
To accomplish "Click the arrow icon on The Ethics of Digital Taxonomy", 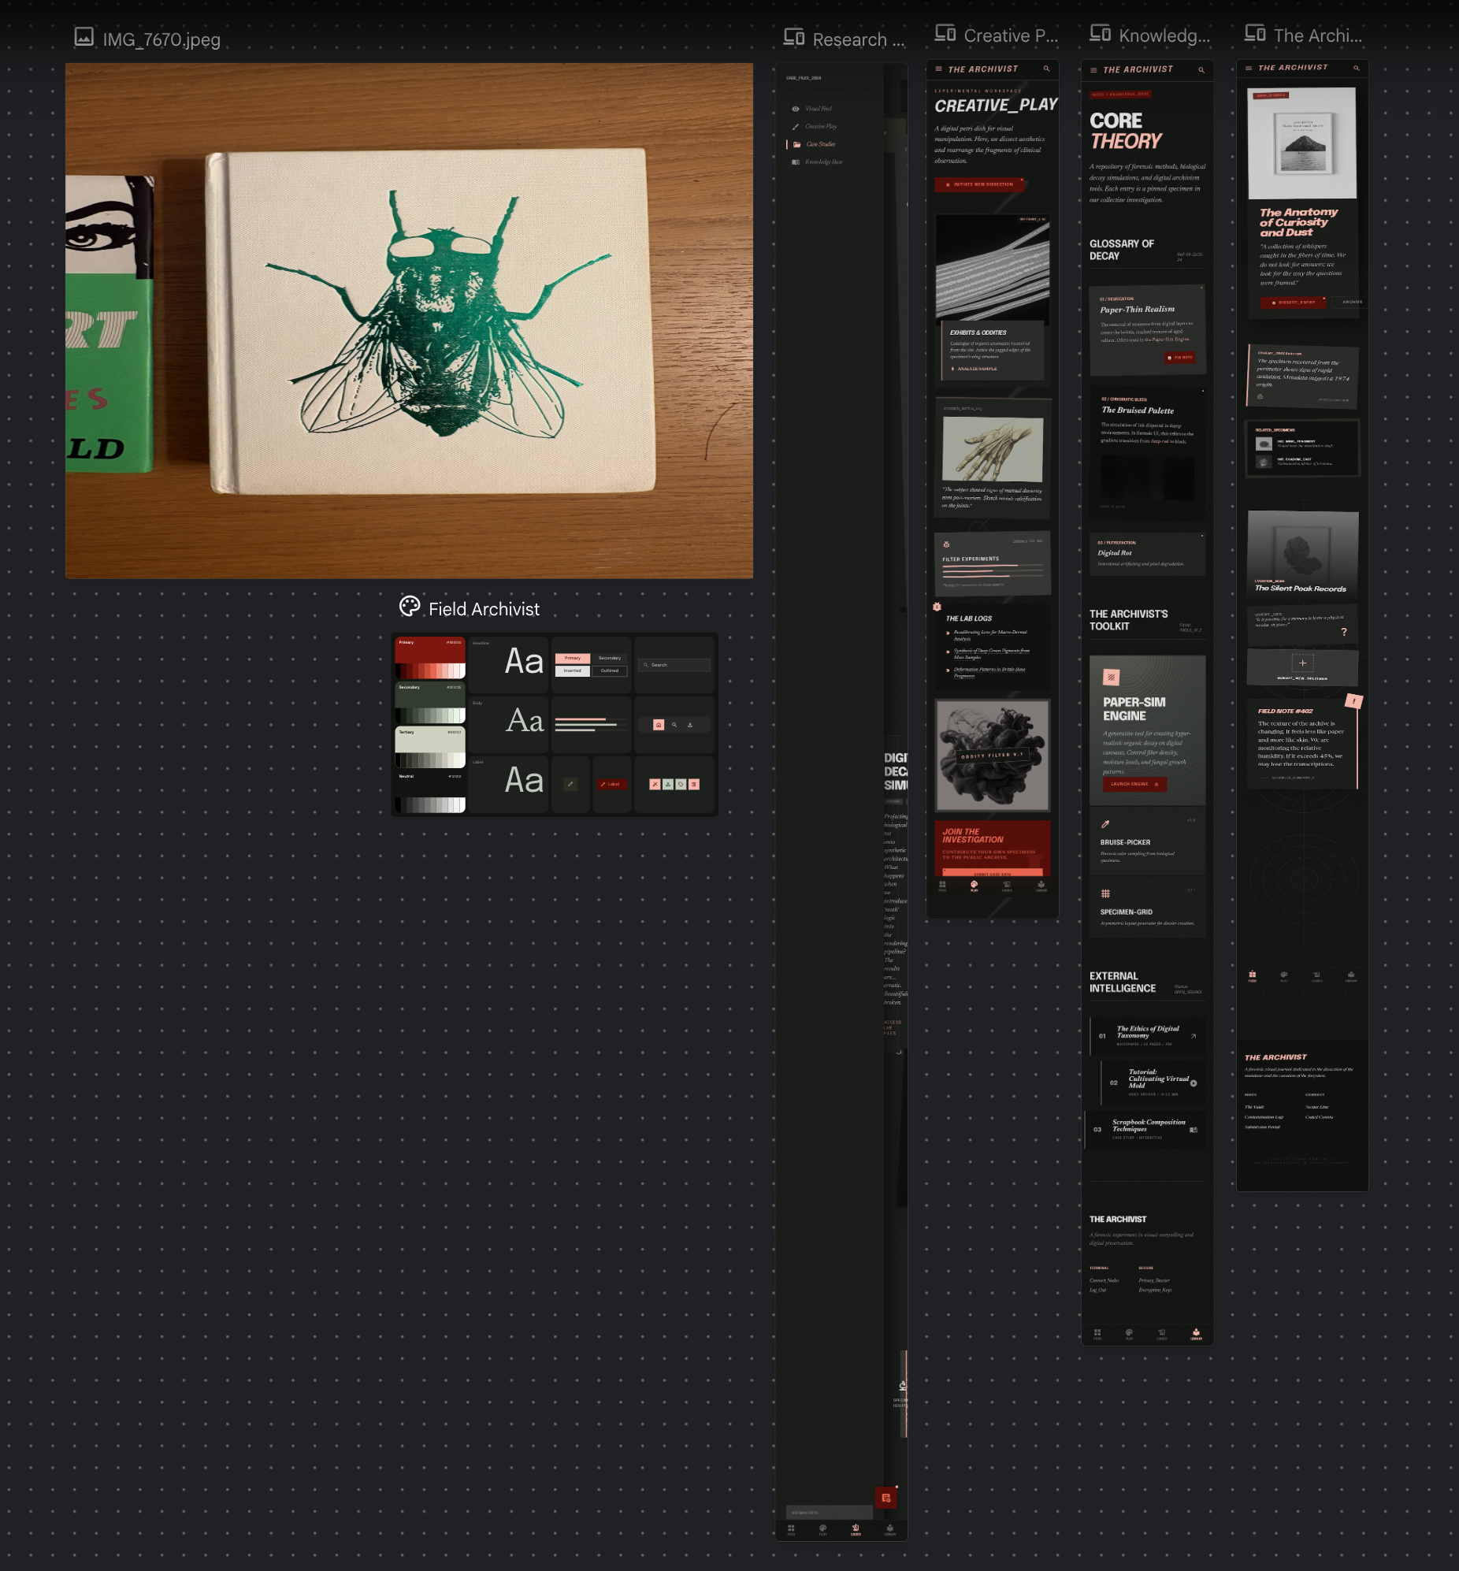I will [x=1193, y=1036].
